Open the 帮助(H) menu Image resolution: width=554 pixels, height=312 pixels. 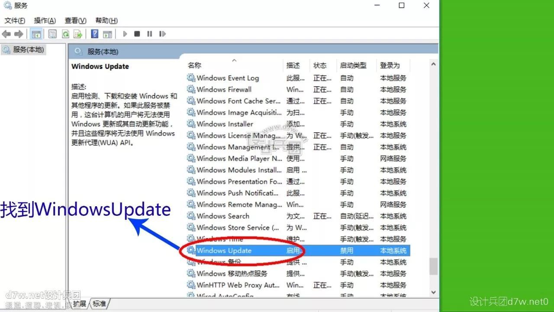tap(106, 20)
